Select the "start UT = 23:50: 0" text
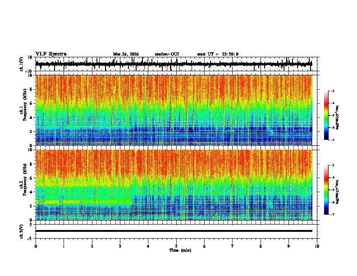The height and width of the screenshot is (276, 357). [218, 54]
